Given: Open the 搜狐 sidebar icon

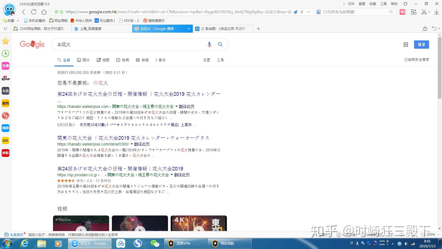Looking at the screenshot, I should pos(6,141).
